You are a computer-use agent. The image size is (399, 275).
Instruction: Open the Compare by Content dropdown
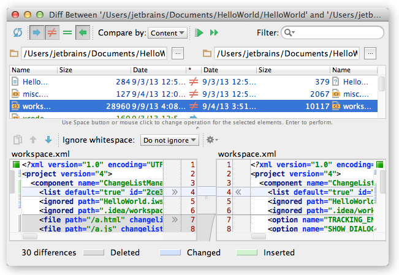[167, 33]
